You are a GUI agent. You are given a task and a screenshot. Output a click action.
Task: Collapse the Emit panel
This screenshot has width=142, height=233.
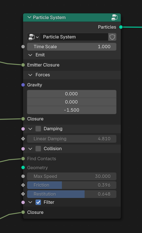pyautogui.click(x=30, y=55)
